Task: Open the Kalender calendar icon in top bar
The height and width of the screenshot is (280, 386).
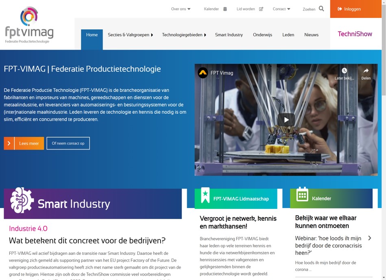Action: point(225,9)
